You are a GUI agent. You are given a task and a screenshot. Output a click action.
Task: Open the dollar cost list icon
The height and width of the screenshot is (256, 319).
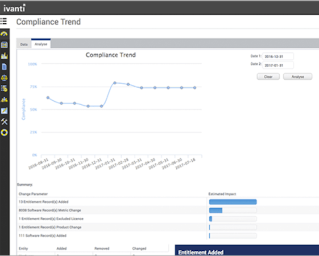pos(5,89)
